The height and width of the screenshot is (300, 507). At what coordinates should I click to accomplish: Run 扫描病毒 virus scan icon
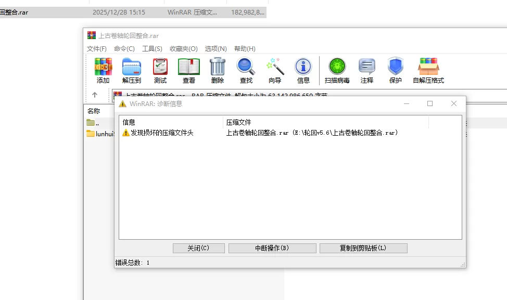[337, 70]
